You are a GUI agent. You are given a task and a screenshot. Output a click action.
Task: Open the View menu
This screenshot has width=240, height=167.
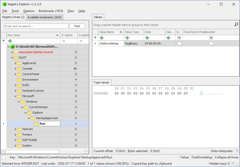click(x=71, y=11)
